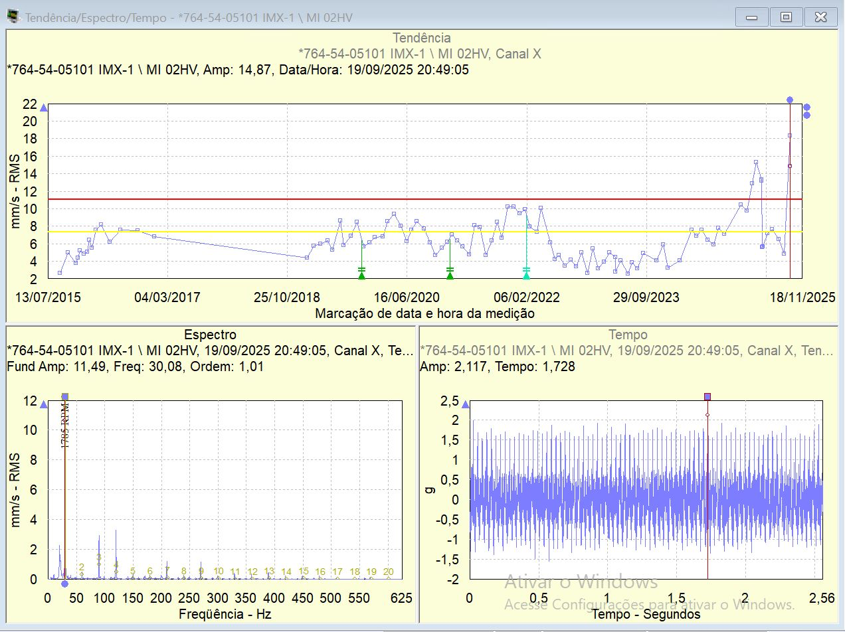Open the window icon in the title bar
This screenshot has height=632, width=845.
13,17
